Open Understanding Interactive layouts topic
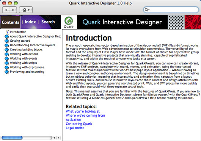The height and width of the screenshot is (141, 201). click(33, 45)
